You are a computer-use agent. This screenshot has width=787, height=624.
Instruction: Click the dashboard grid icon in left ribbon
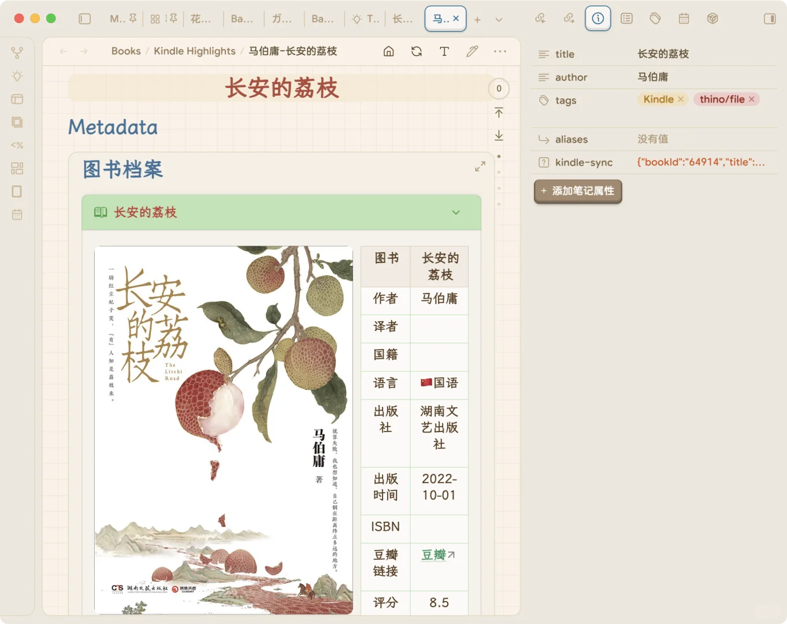click(17, 168)
